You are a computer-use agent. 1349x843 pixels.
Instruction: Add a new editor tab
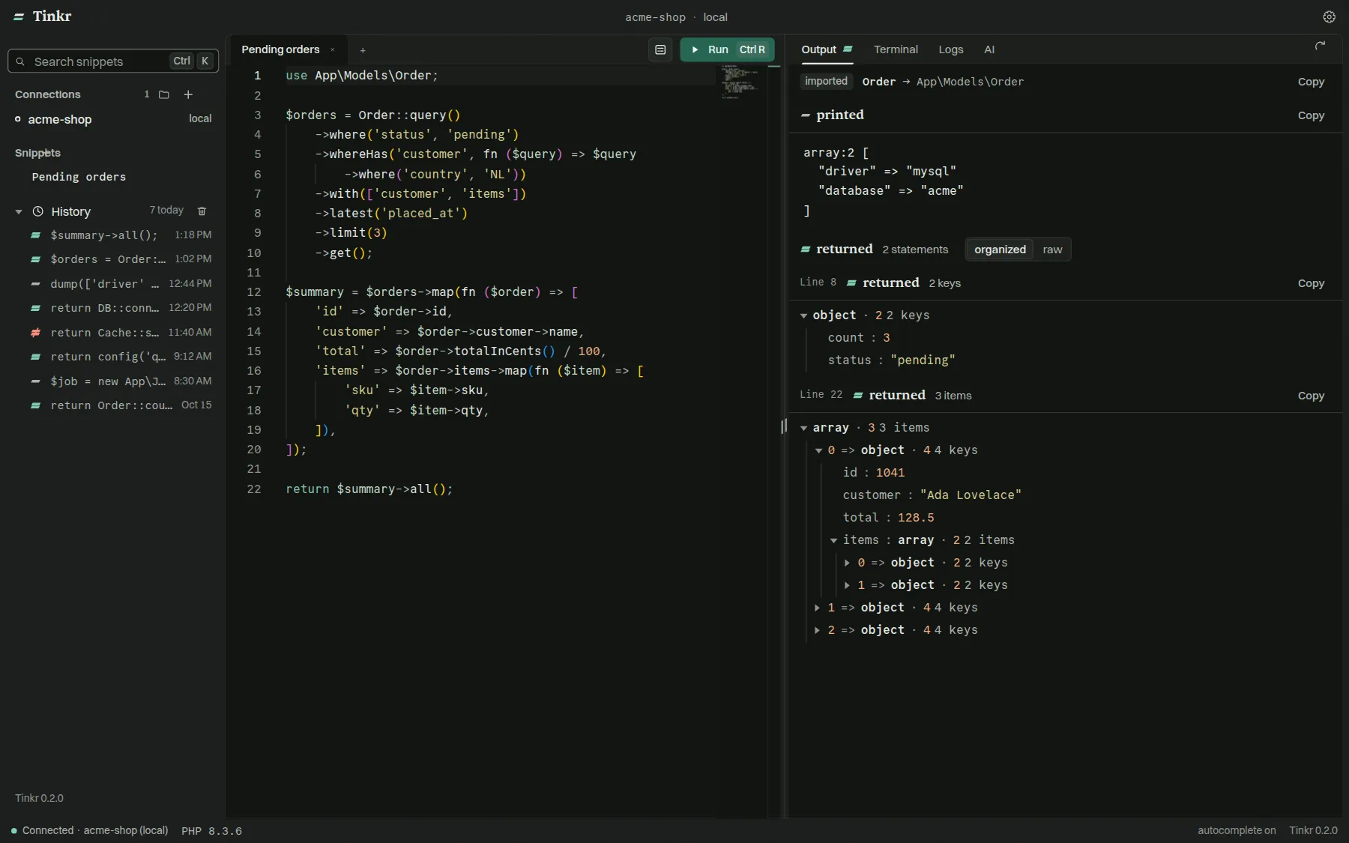[x=363, y=50]
